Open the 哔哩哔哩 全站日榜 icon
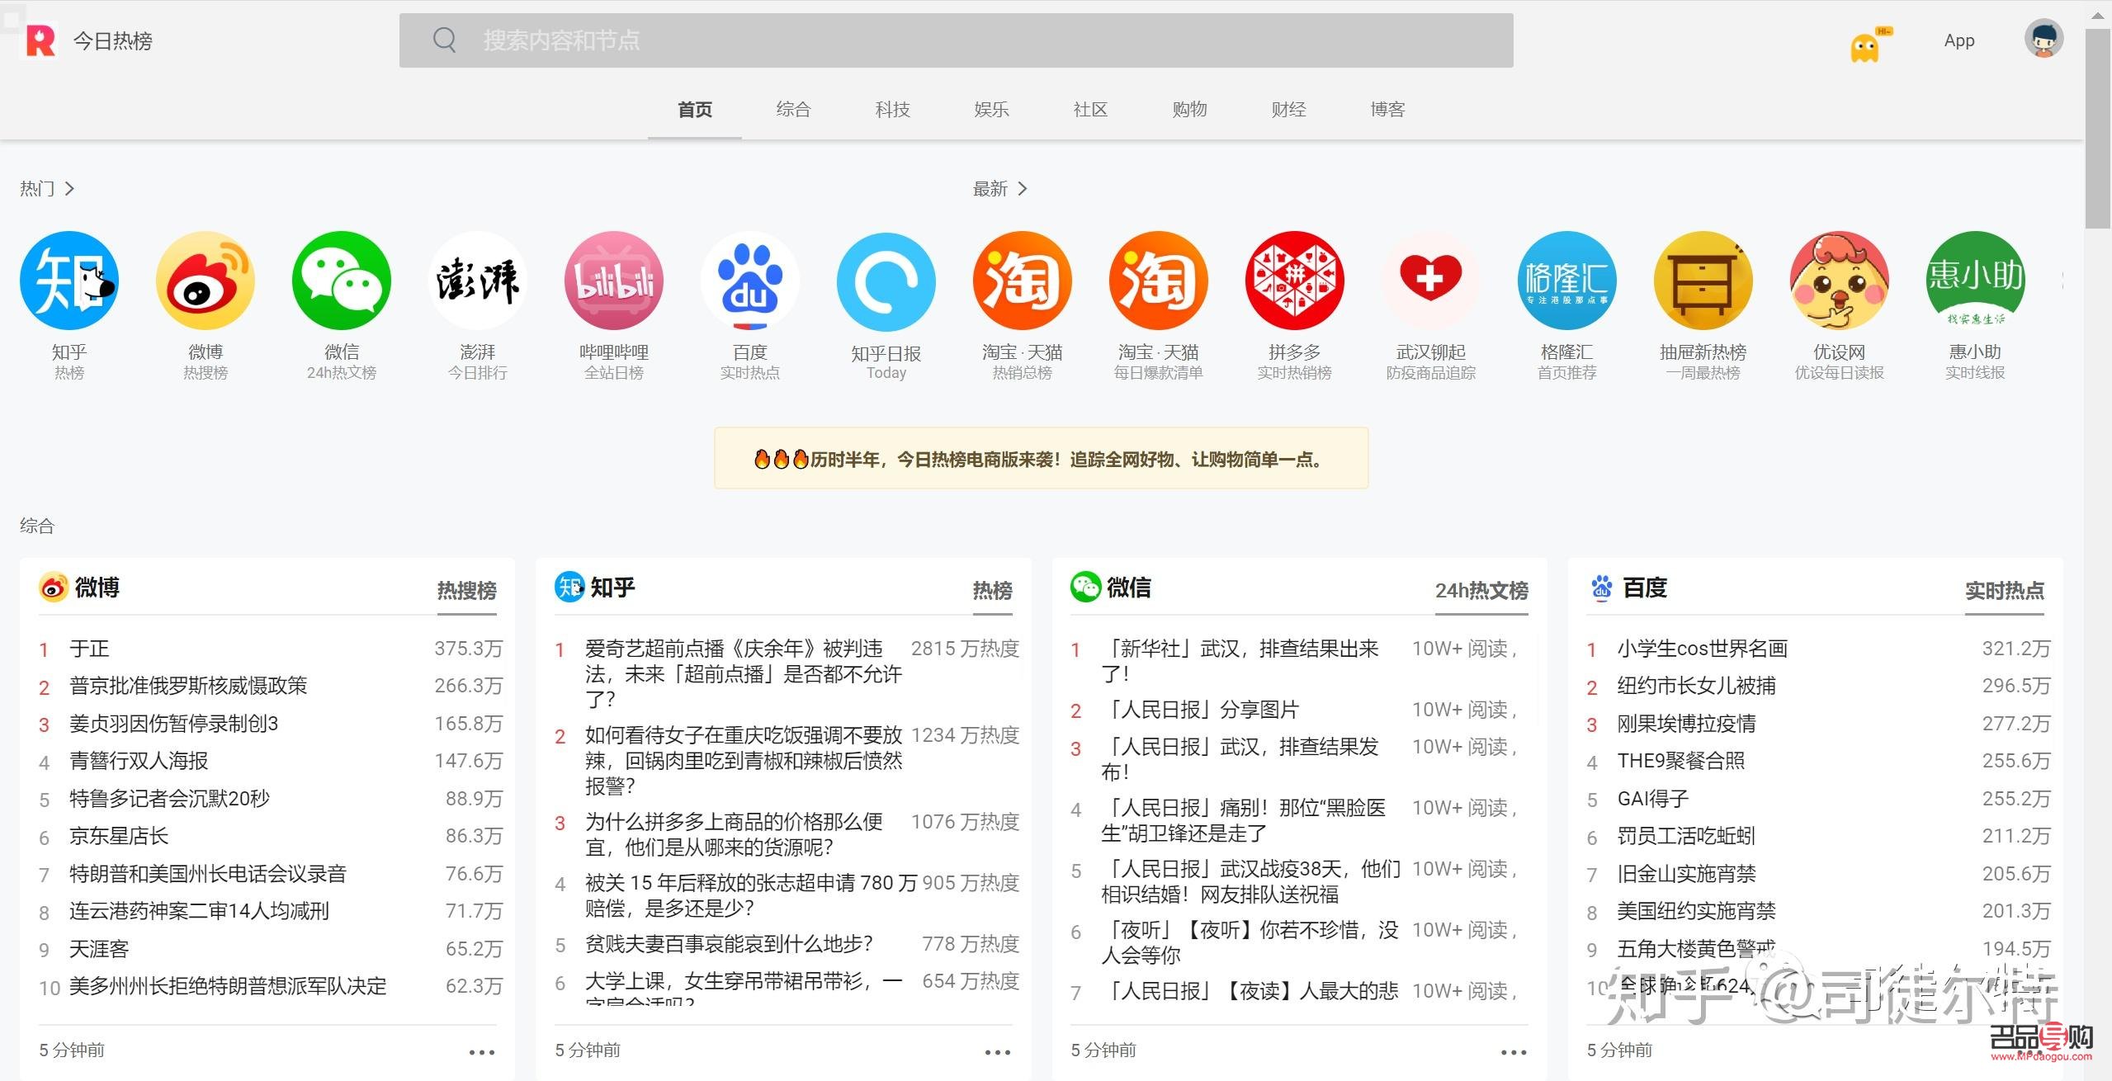Viewport: 2112px width, 1081px height. pos(614,281)
